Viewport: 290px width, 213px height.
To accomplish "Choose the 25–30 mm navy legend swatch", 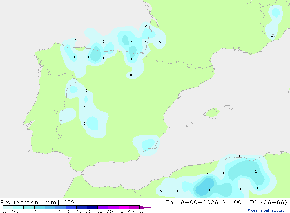I will tap(92, 207).
